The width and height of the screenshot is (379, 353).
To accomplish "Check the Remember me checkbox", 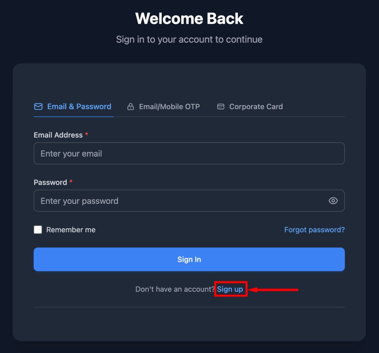I will 38,230.
